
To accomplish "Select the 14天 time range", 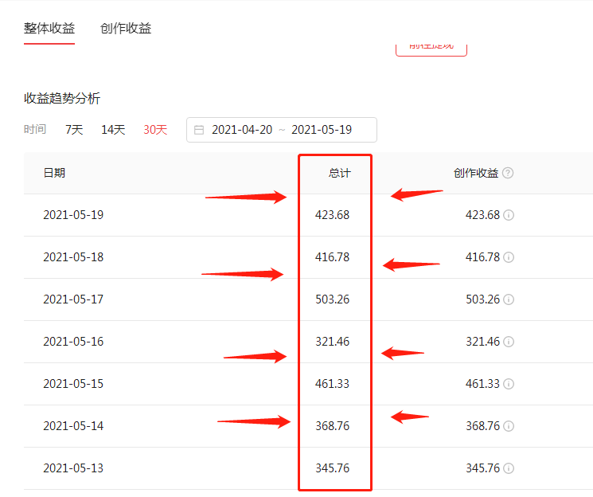I will pos(113,130).
